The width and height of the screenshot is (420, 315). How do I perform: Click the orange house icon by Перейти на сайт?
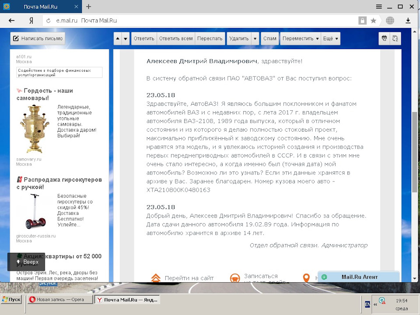click(156, 278)
